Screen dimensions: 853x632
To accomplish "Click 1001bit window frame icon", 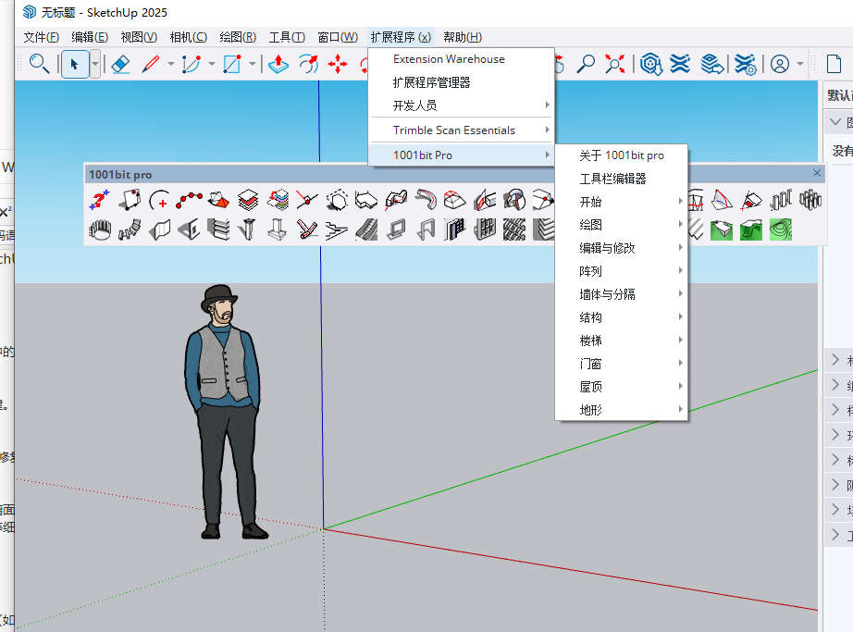I will 397,230.
